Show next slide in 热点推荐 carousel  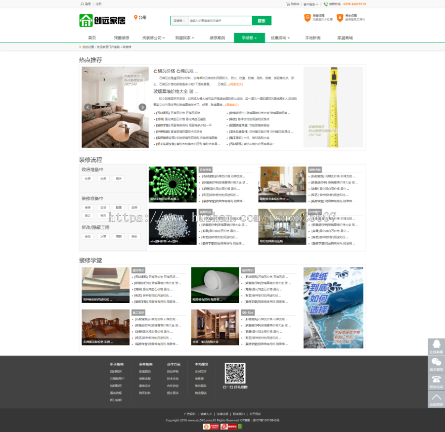142,107
